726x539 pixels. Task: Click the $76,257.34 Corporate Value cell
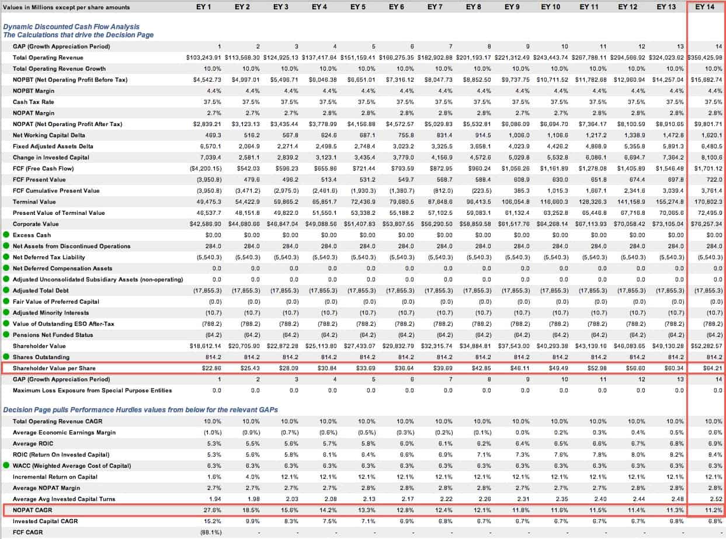(x=706, y=224)
